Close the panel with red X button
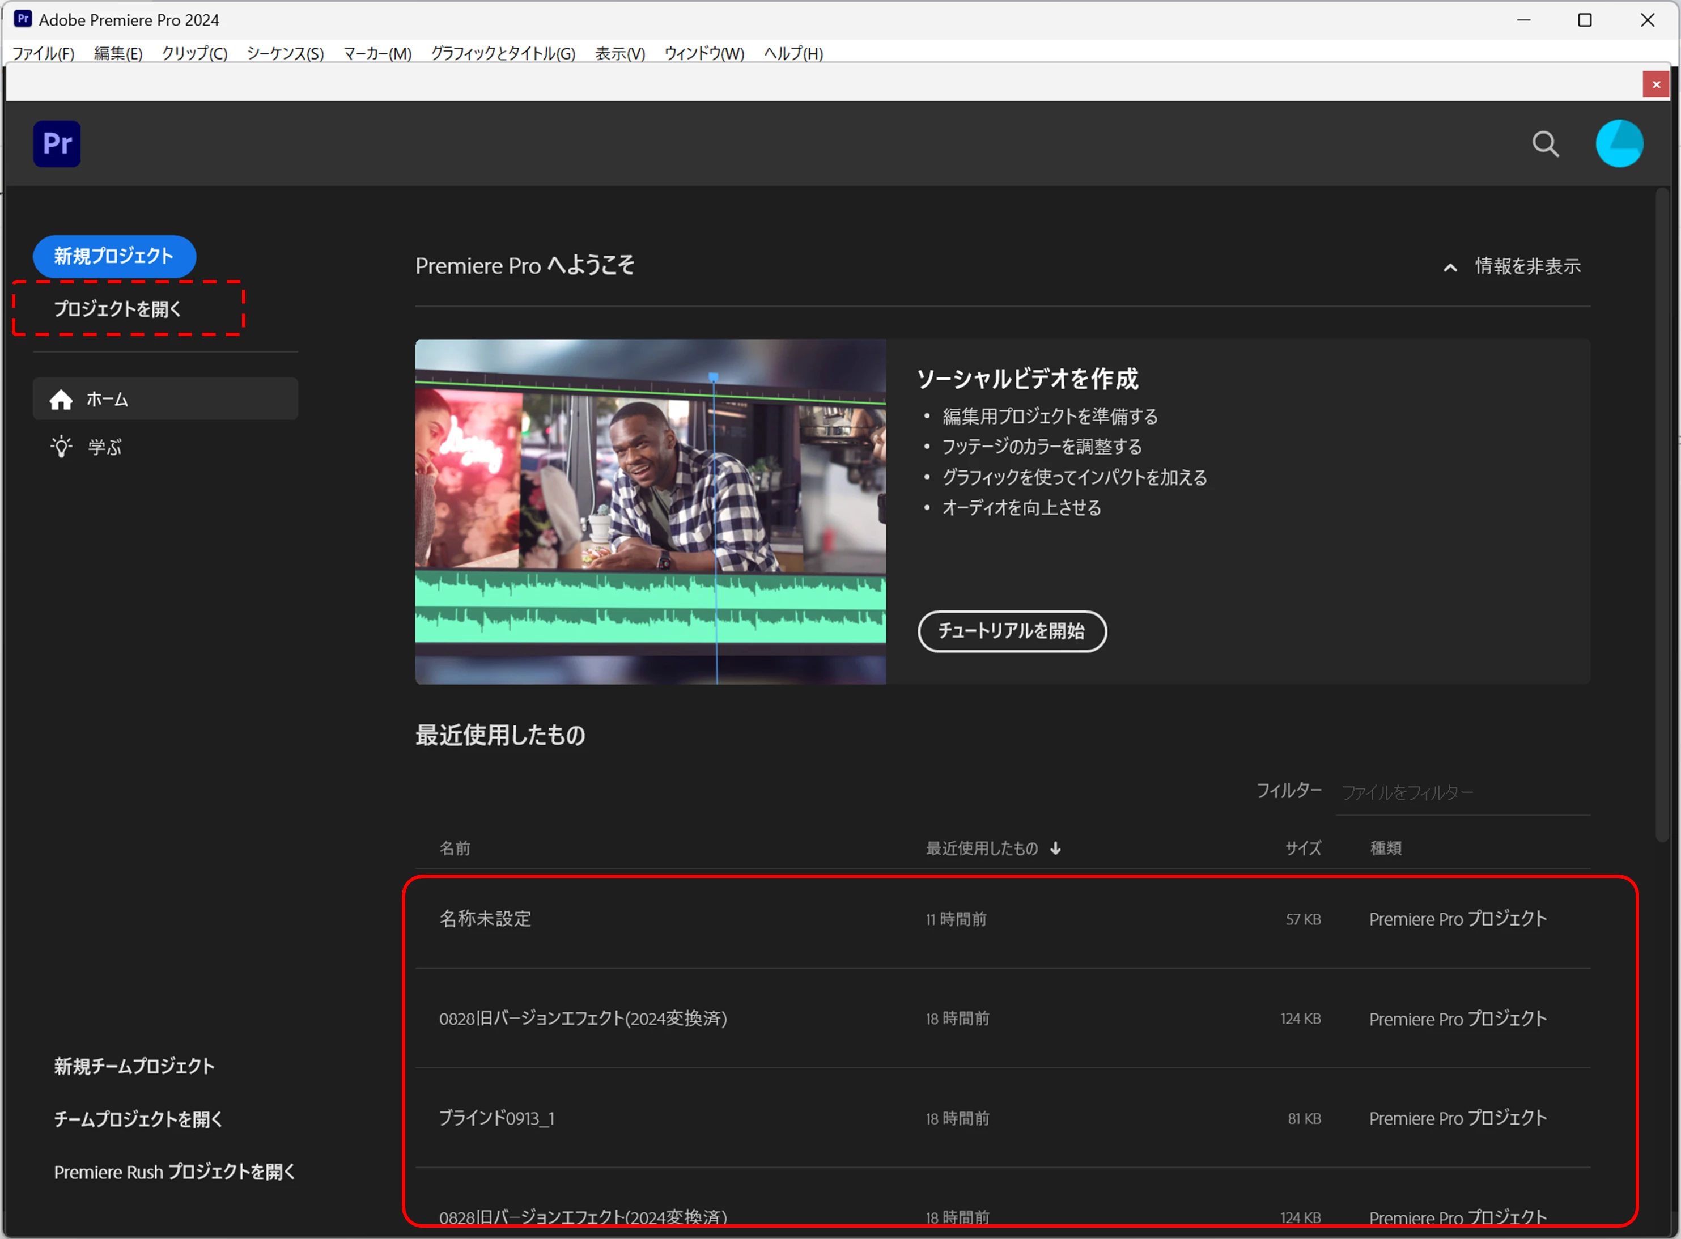Image resolution: width=1681 pixels, height=1239 pixels. [1656, 84]
